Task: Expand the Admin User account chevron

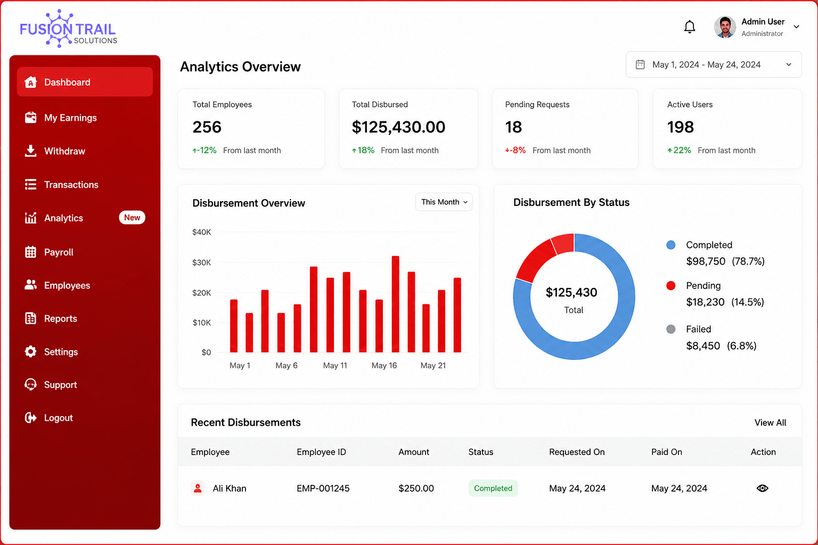Action: 797,27
